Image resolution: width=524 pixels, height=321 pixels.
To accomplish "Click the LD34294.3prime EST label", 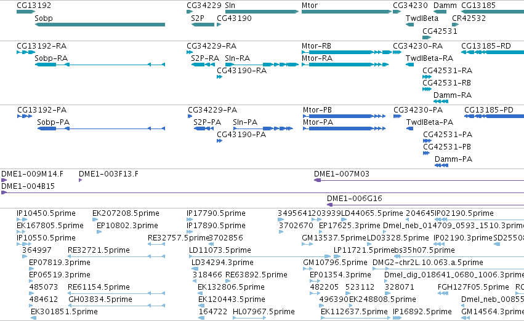I will click(x=222, y=263).
